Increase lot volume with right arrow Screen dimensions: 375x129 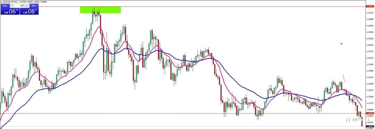[27, 6]
